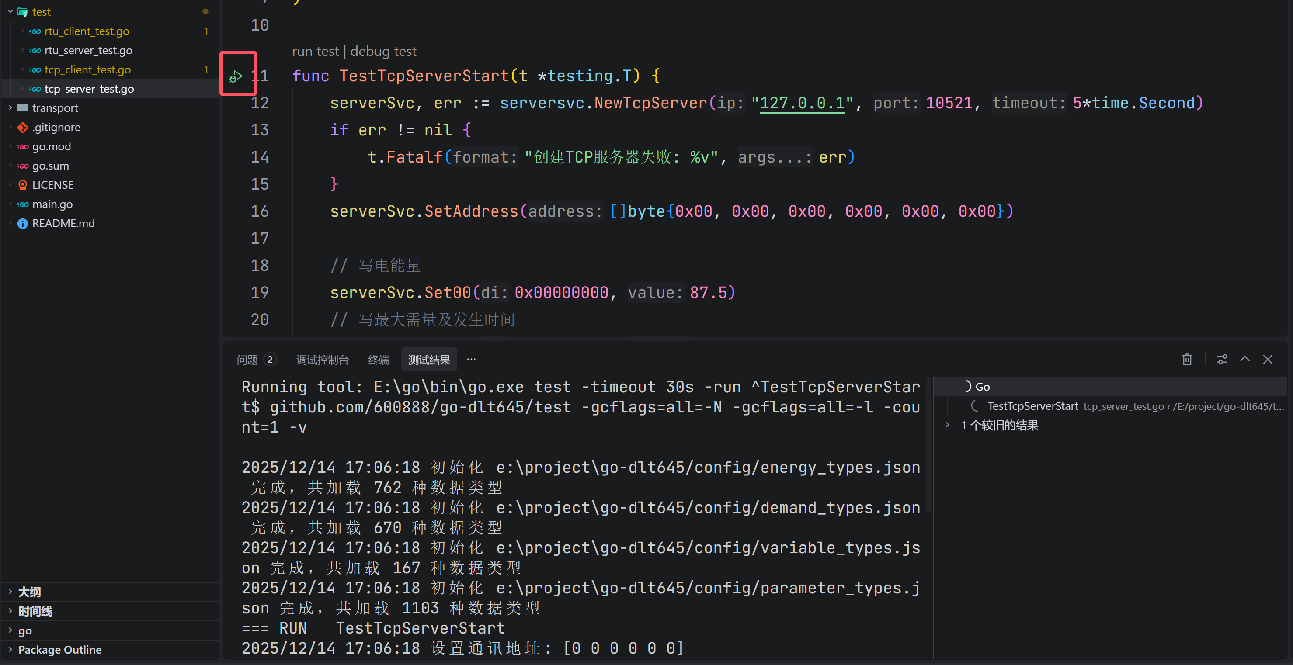The image size is (1293, 665).
Task: Expand the Package Outline section
Action: (60, 650)
